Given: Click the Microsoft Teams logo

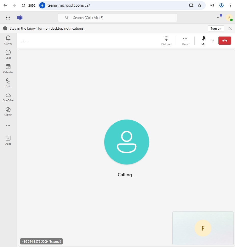Looking at the screenshot, I should [x=20, y=18].
